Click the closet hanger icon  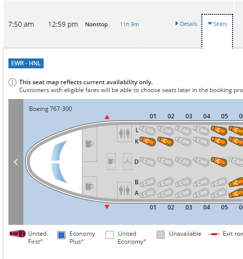[127, 161]
